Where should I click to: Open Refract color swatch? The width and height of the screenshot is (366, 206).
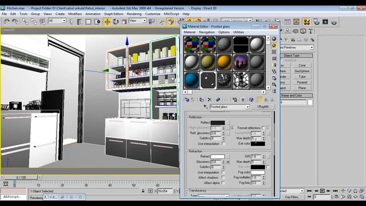217,156
